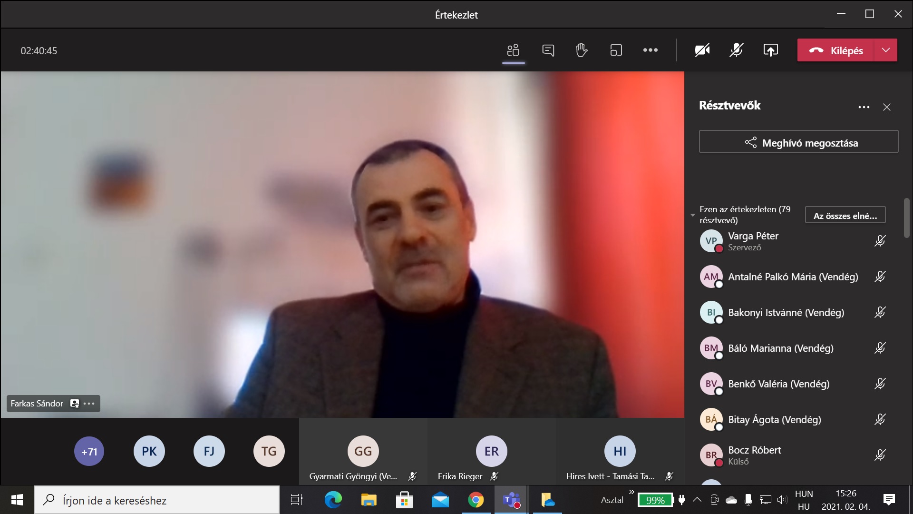Click mute icon next to Varga Péter

pyautogui.click(x=880, y=241)
